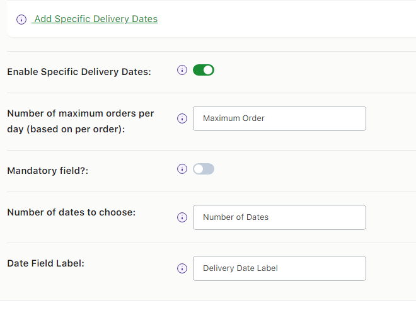
Task: Click info icon for Mandatory field option
Action: (182, 169)
